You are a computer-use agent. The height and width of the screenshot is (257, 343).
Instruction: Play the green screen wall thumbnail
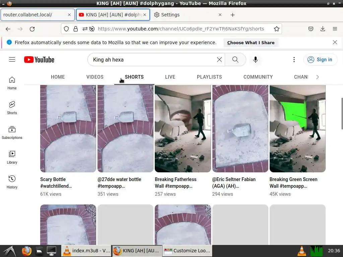click(x=297, y=128)
